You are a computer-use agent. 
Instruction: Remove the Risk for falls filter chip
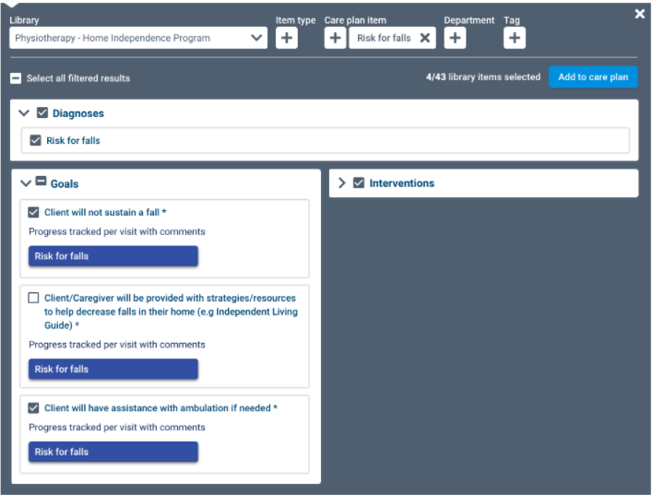424,38
